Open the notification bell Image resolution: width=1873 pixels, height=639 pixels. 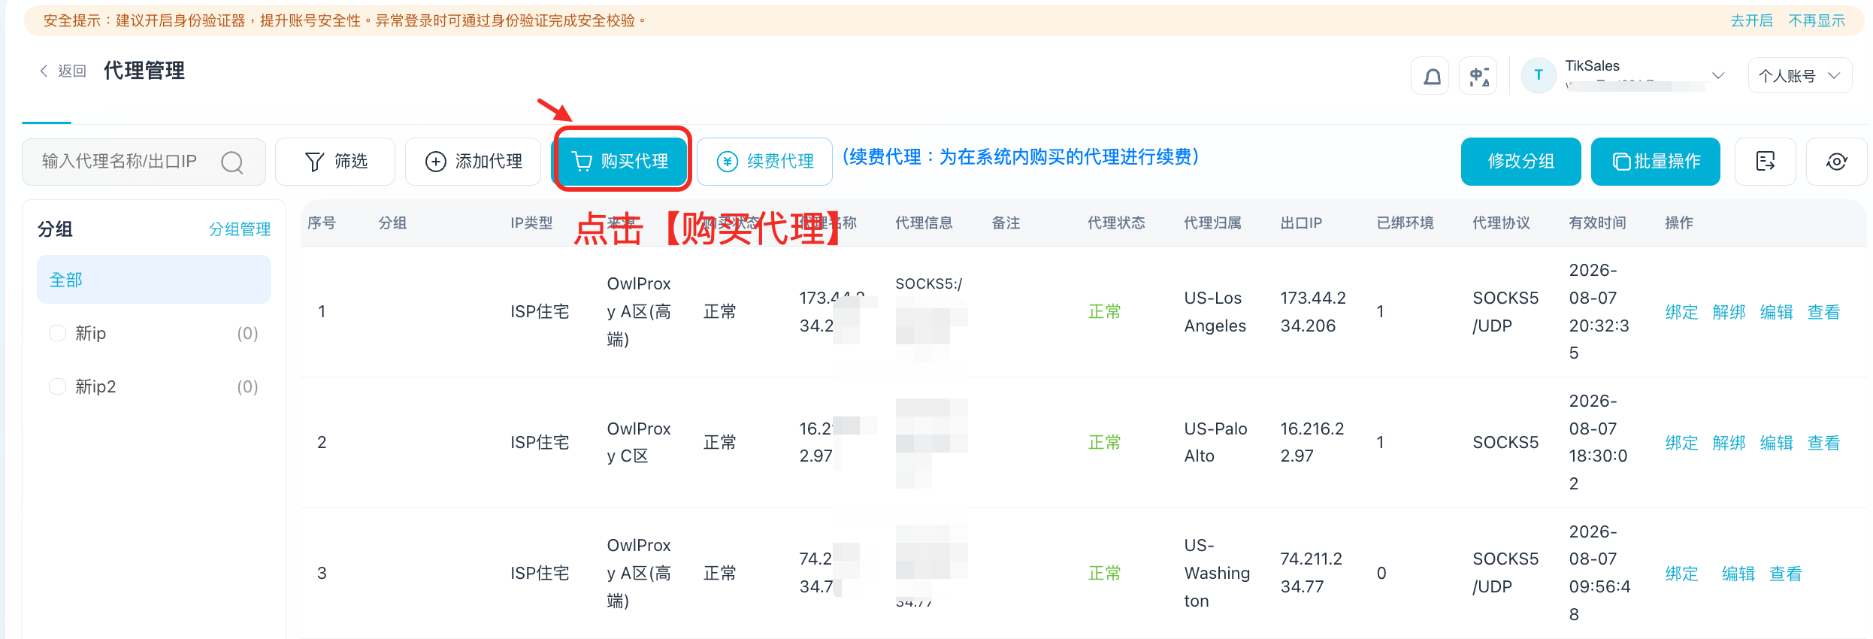(1432, 76)
